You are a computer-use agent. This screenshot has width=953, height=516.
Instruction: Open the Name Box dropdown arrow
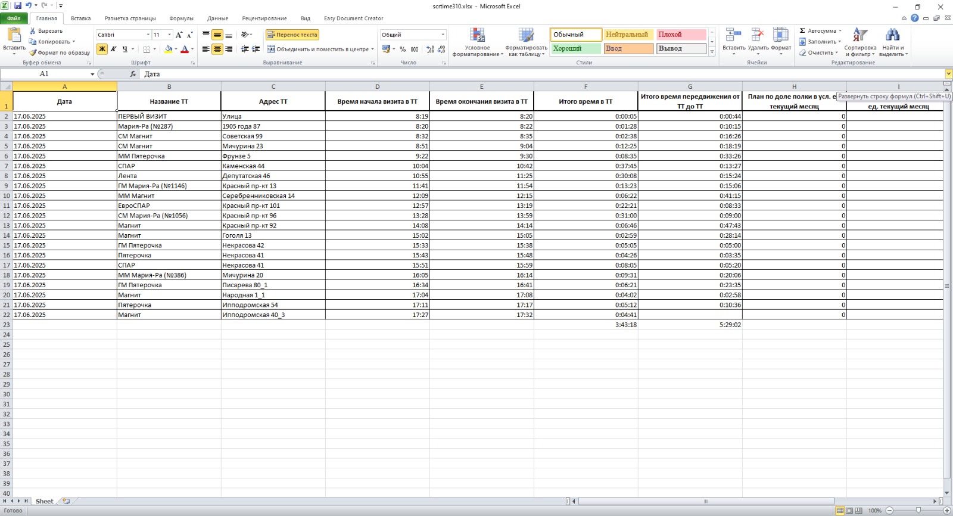pos(92,74)
